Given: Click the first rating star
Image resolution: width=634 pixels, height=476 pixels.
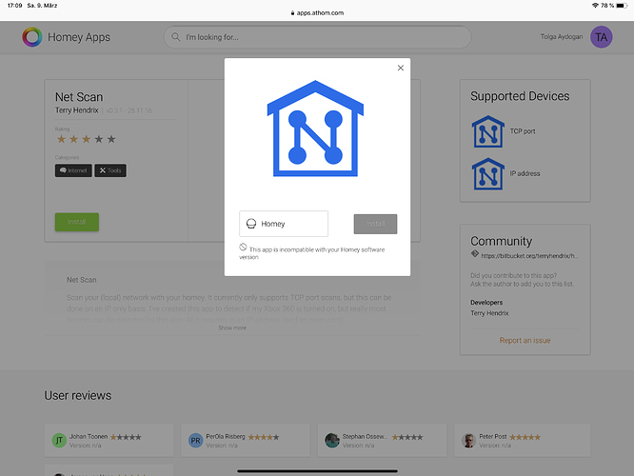Looking at the screenshot, I should 61,140.
